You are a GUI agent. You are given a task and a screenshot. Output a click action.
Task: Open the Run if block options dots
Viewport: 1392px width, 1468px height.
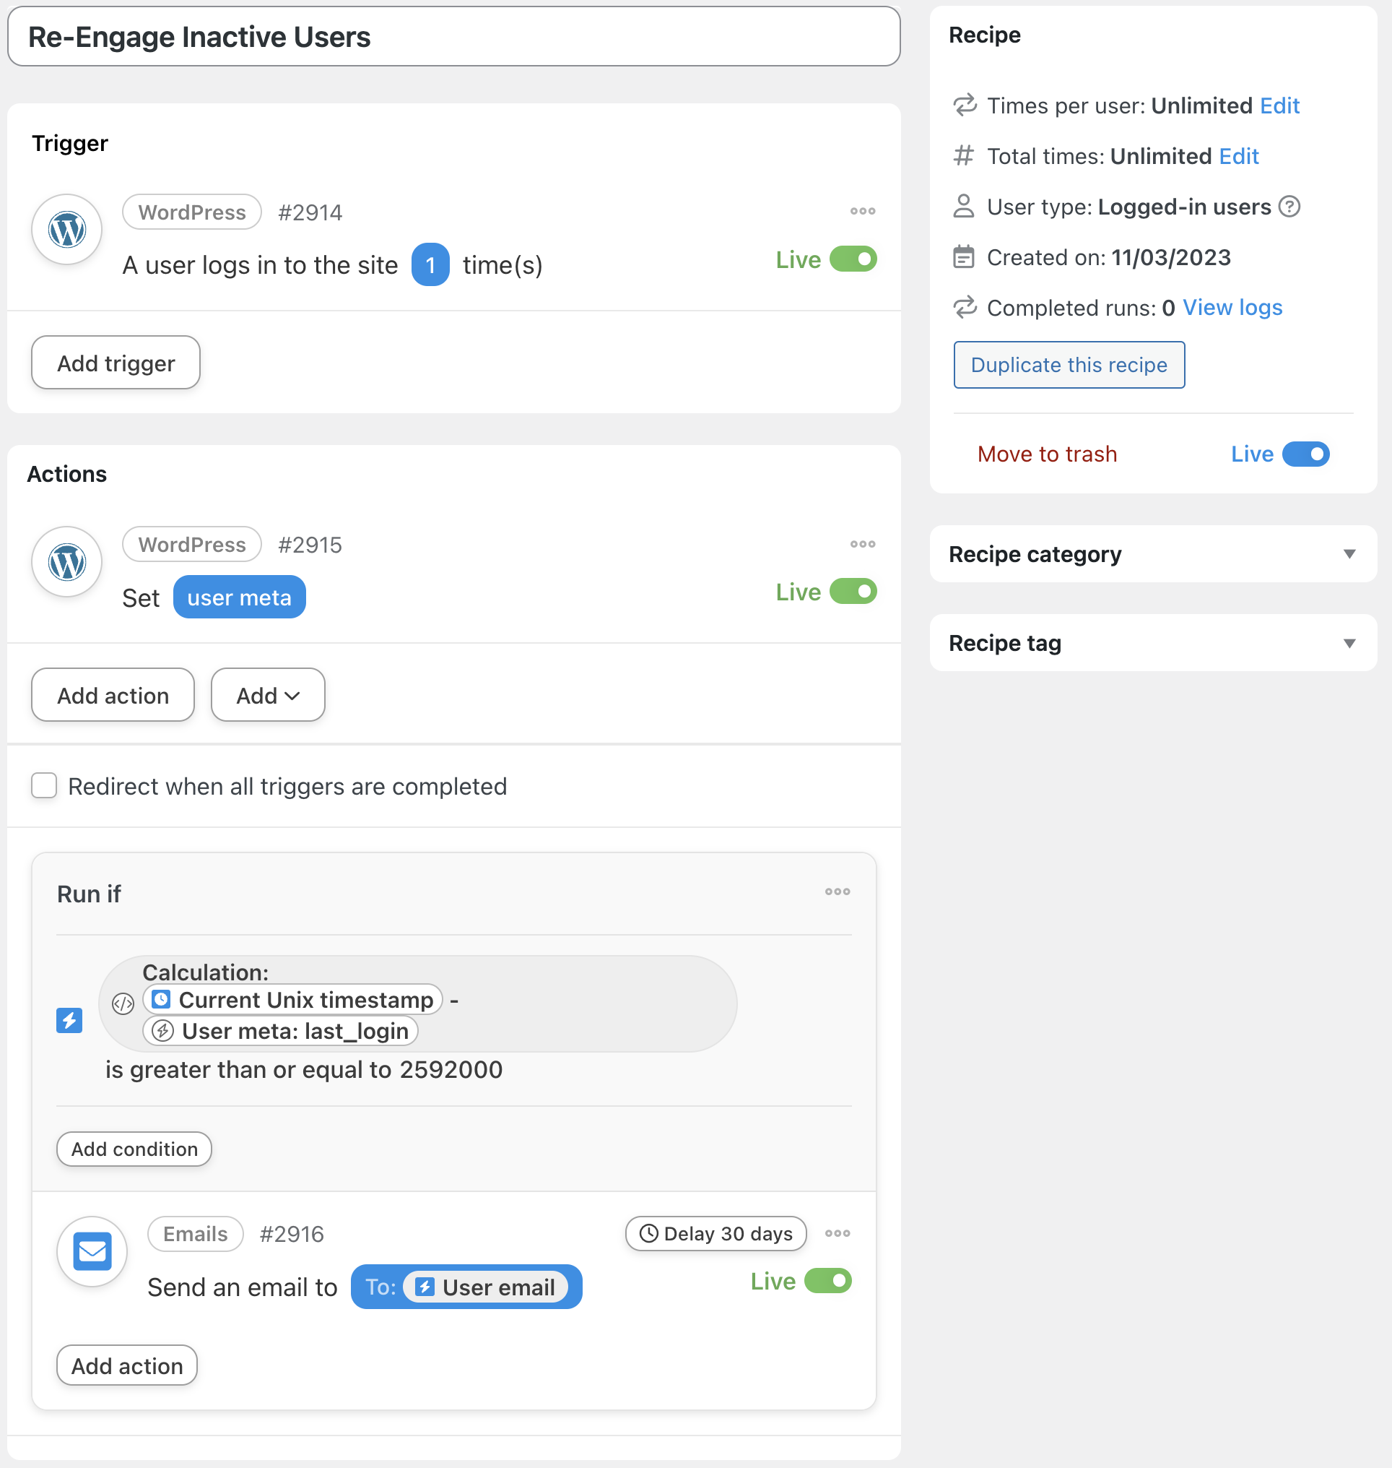[x=837, y=891]
